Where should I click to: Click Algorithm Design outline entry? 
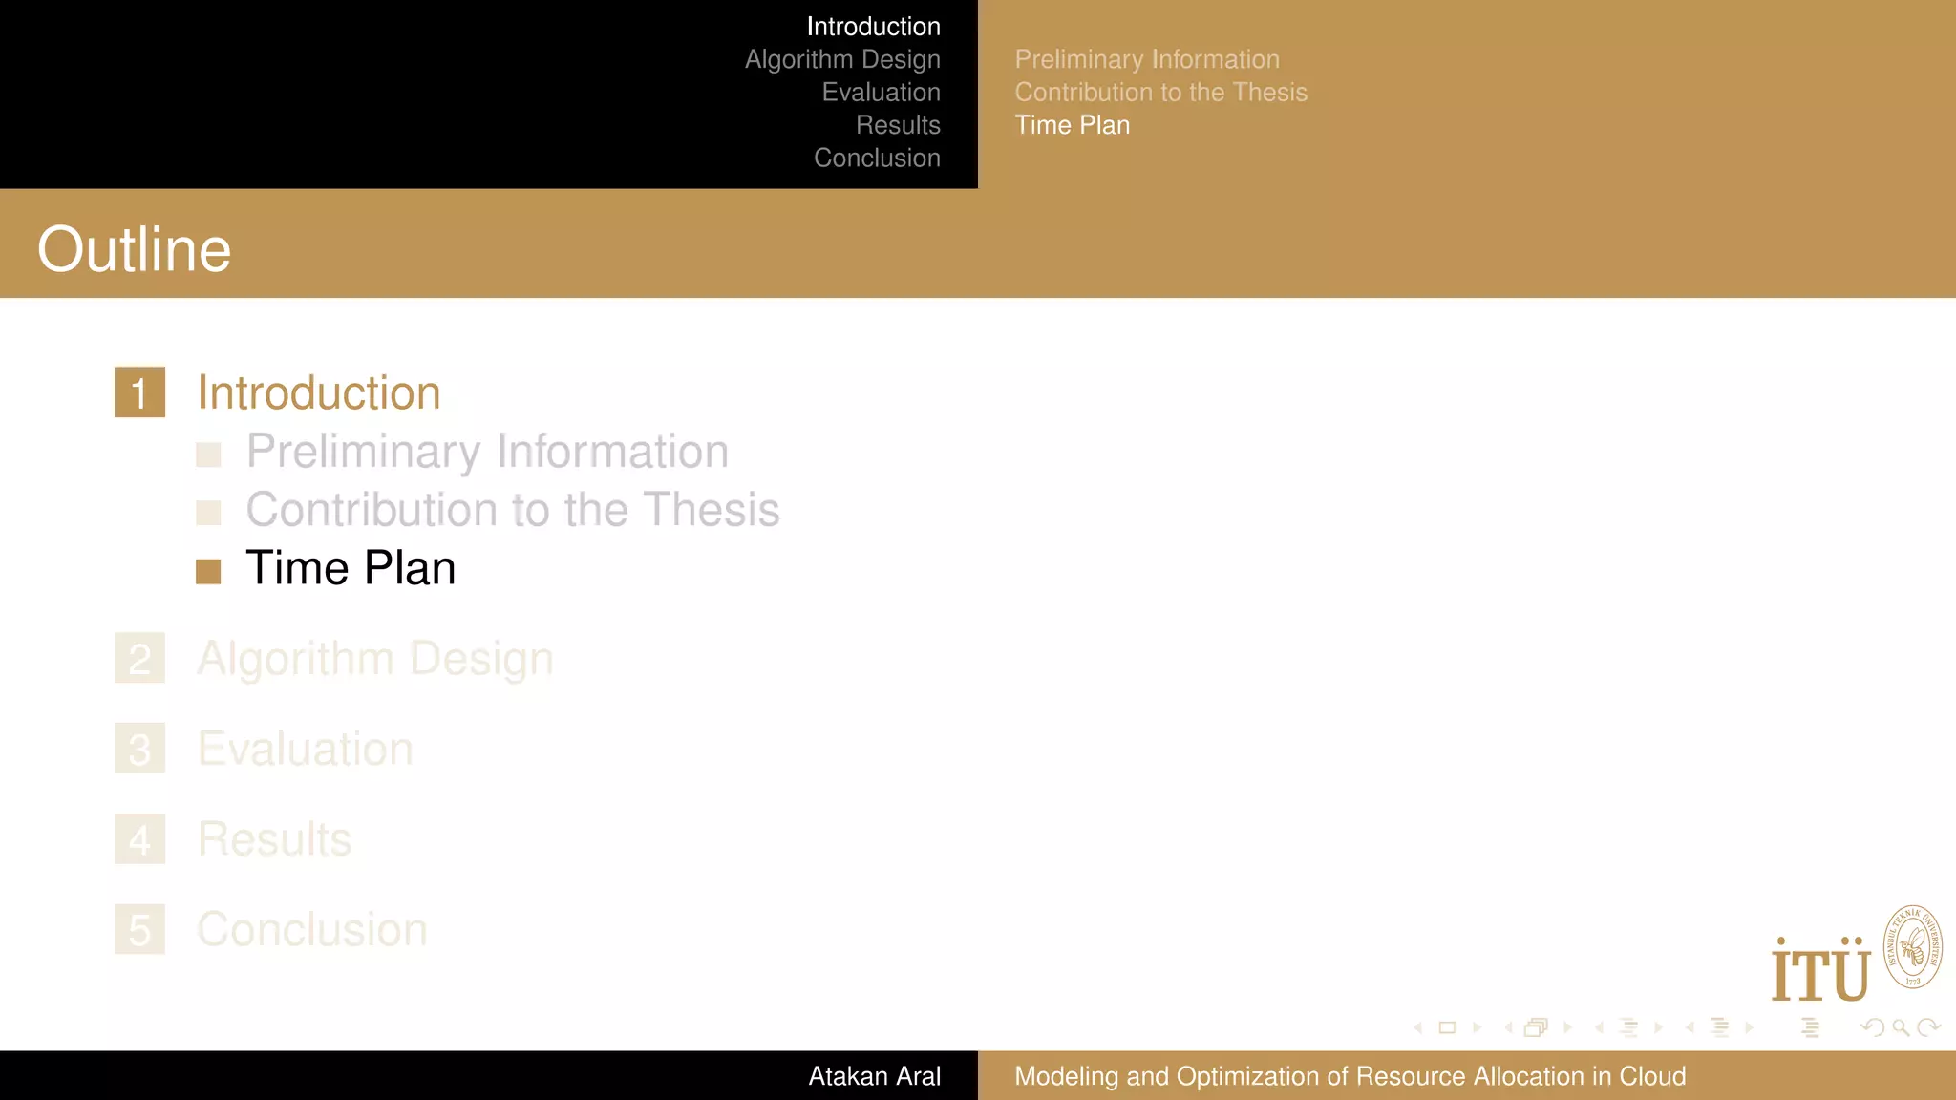[375, 659]
